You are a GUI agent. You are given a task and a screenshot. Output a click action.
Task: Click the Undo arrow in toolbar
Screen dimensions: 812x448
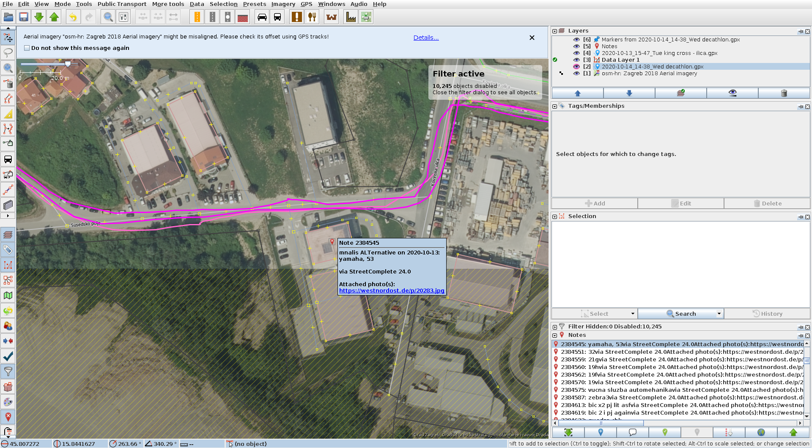click(73, 17)
